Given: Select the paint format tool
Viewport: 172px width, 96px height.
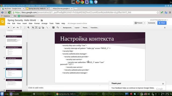Looking at the screenshot, I should click(x=21, y=28).
